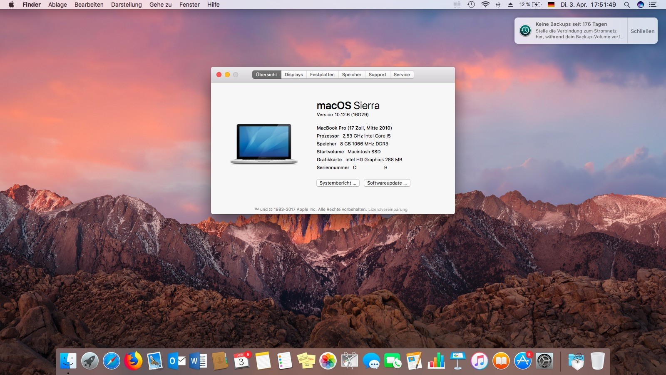Image resolution: width=666 pixels, height=375 pixels.
Task: Open the folder stack next to Trash
Action: [x=576, y=361]
